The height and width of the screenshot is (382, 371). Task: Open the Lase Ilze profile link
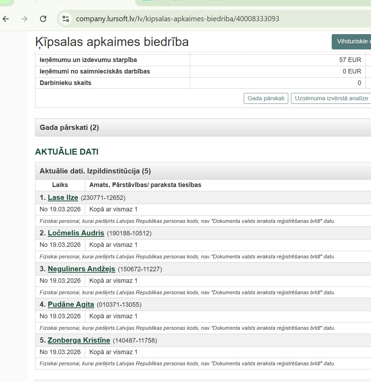(63, 197)
